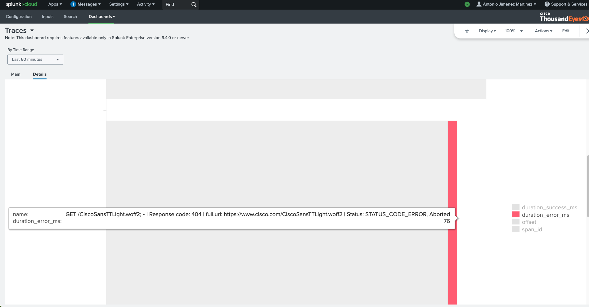Open the Last 60 minutes time range dropdown
Viewport: 589px width, 307px height.
tap(35, 60)
